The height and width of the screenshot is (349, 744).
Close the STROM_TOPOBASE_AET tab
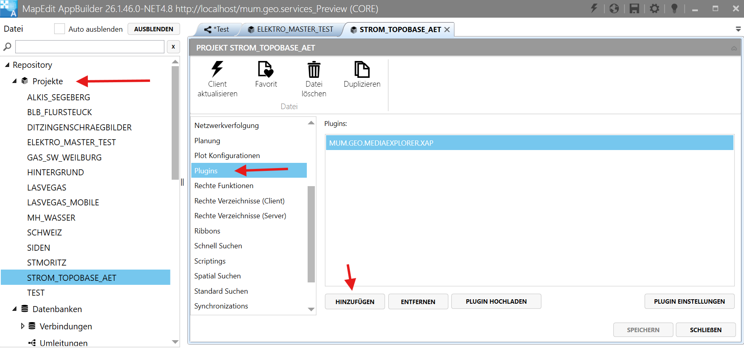[x=447, y=30]
